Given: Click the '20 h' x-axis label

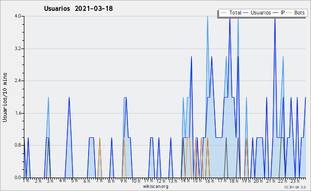Looking at the screenshot, I should [259, 181].
